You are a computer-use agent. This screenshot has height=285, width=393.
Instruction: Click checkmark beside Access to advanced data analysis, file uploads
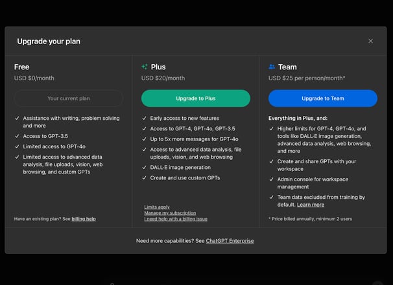pos(144,150)
